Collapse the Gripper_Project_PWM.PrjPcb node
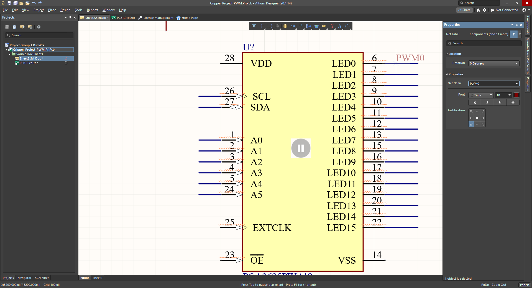 (x=6, y=50)
